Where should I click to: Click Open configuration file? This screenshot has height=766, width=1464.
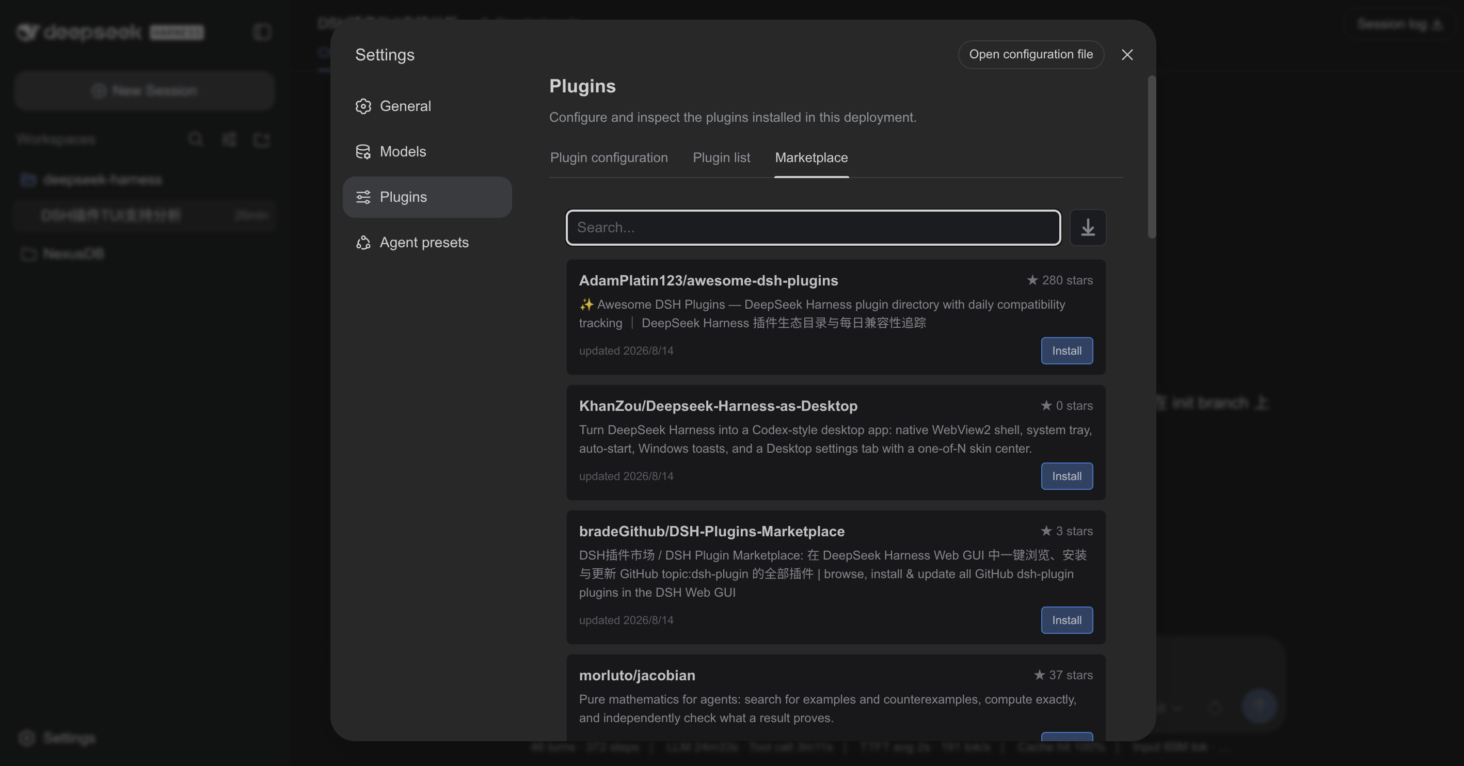1031,55
